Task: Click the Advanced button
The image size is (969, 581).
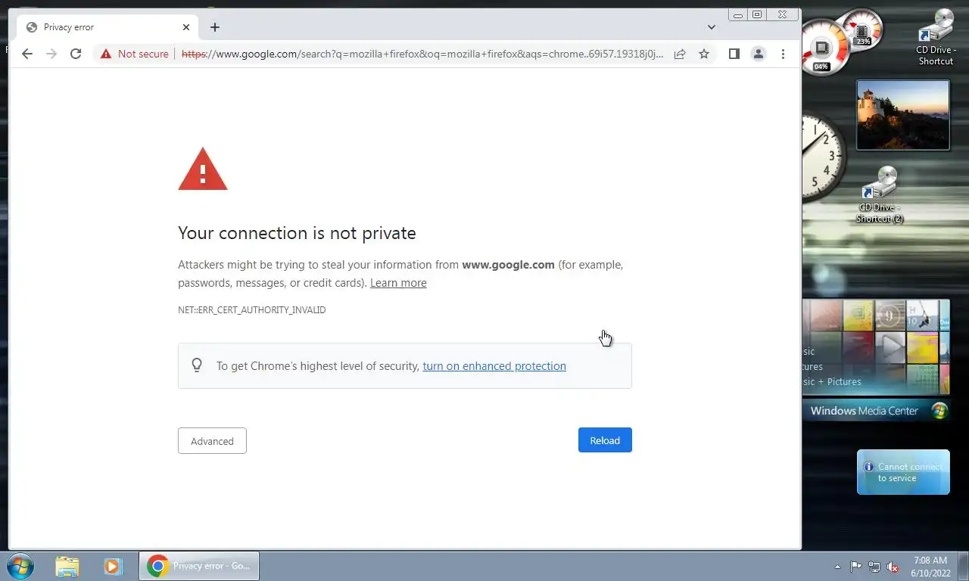Action: coord(212,441)
